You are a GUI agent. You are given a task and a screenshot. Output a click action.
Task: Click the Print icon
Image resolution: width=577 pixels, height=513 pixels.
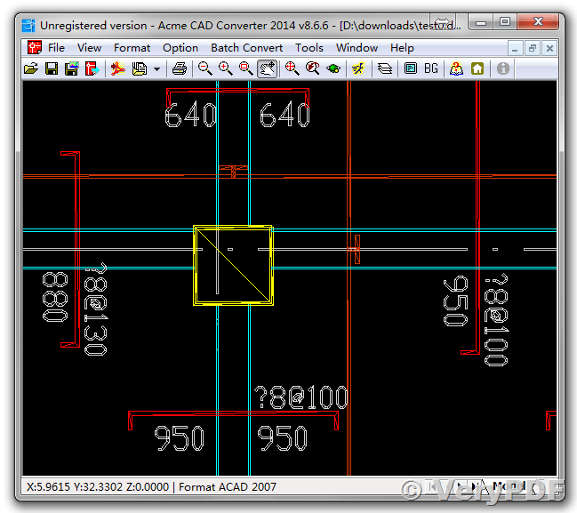point(180,68)
